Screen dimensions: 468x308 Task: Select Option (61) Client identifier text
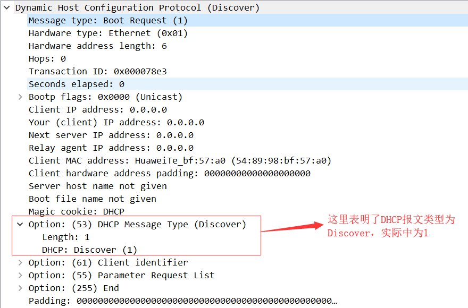point(108,262)
